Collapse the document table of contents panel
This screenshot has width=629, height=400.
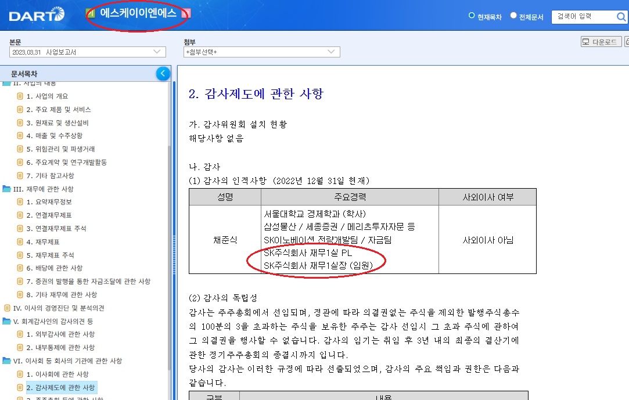pos(163,74)
